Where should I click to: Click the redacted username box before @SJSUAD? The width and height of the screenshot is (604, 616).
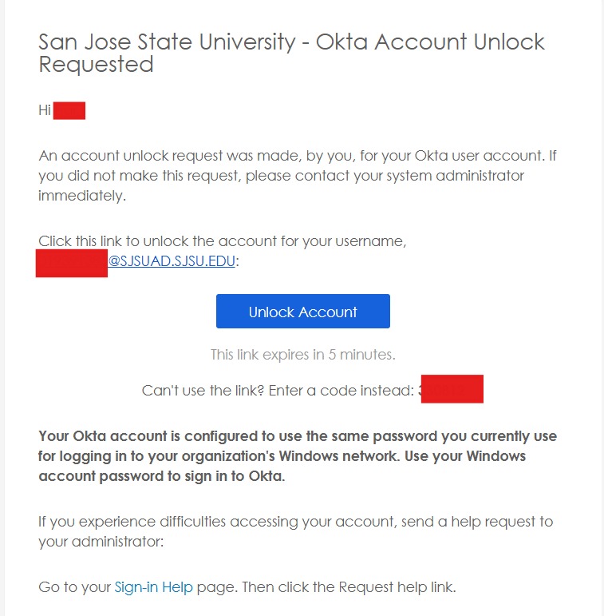(x=71, y=262)
